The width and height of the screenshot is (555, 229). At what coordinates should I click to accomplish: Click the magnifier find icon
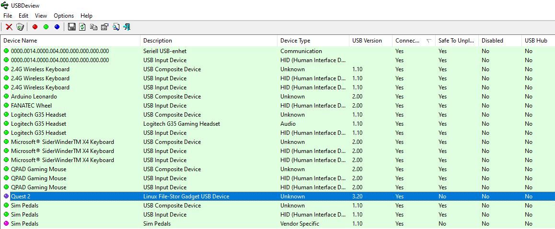116,27
